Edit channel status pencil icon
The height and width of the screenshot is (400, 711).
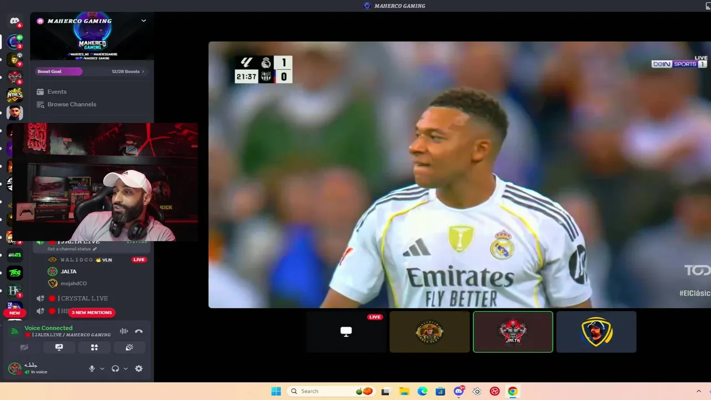[95, 249]
